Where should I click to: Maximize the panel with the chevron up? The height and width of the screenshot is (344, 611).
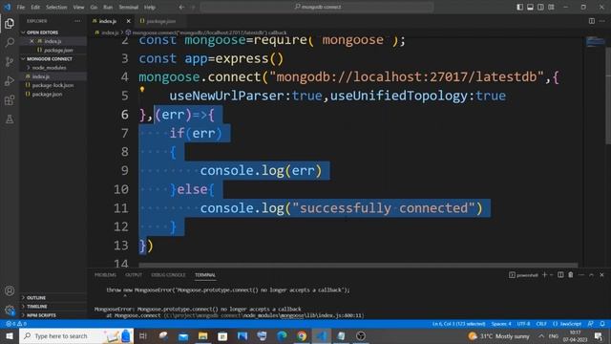(591, 275)
